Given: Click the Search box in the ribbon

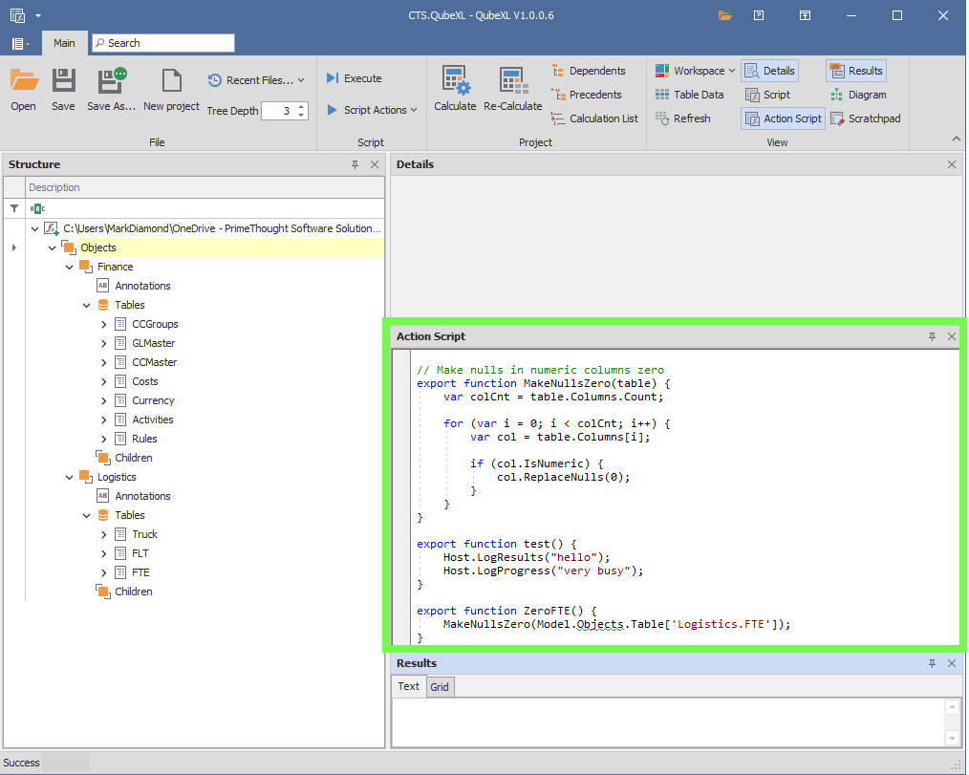Looking at the screenshot, I should [162, 43].
